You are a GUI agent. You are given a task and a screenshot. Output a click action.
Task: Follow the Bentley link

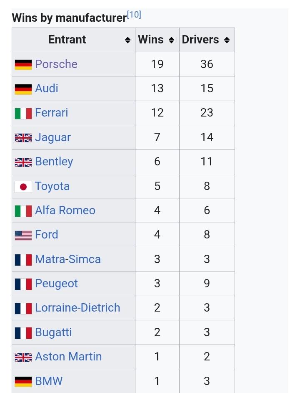[54, 162]
